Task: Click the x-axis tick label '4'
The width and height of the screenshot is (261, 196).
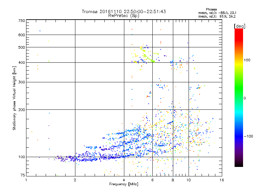Action: (124, 180)
